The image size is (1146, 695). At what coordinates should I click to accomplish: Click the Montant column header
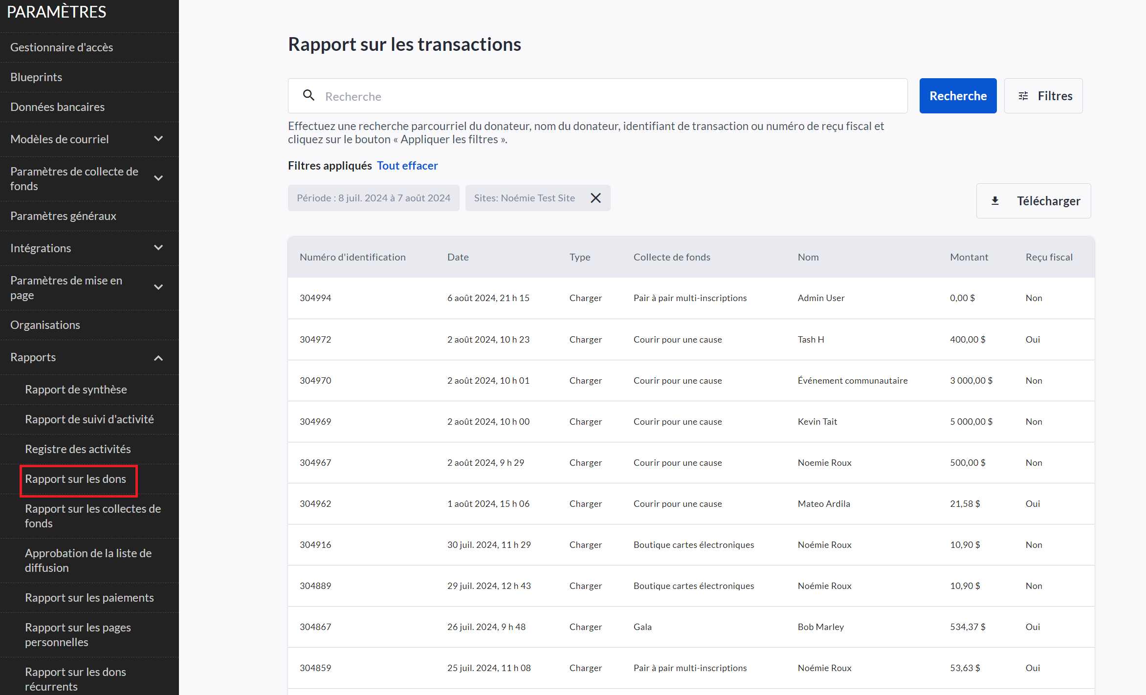[969, 257]
